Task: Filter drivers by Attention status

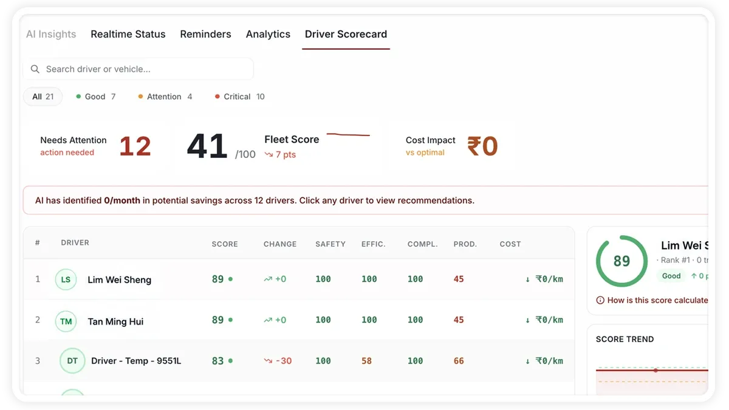Action: [x=165, y=97]
